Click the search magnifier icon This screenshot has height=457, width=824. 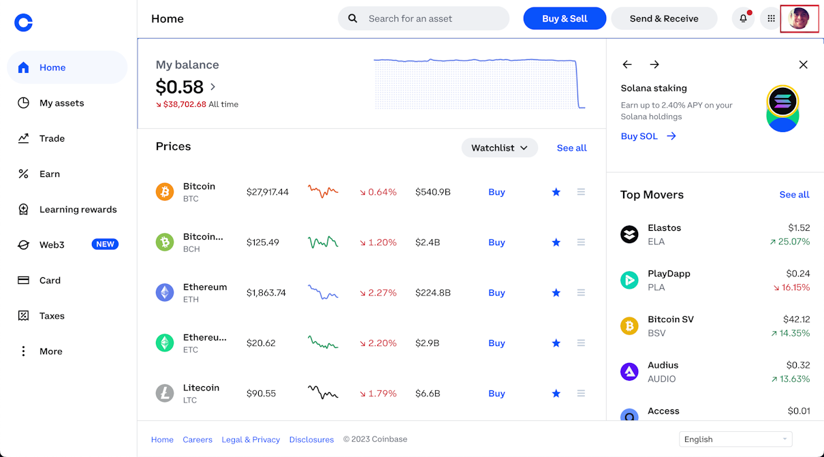[x=353, y=18]
